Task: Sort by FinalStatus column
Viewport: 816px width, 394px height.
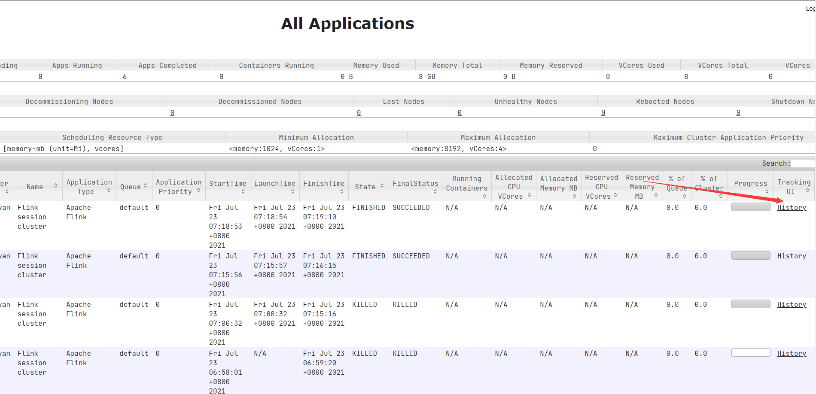Action: point(415,187)
